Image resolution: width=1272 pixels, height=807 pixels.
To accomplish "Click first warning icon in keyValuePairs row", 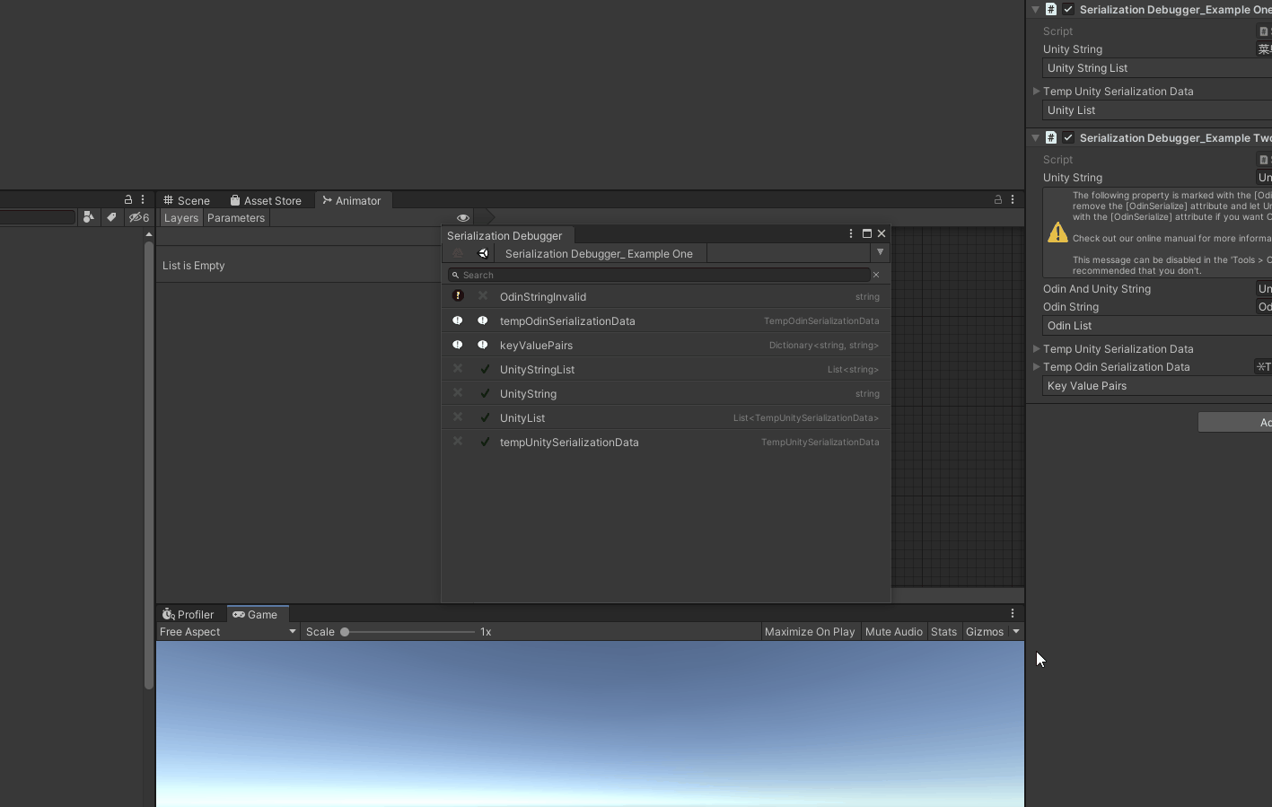I will tap(458, 345).
